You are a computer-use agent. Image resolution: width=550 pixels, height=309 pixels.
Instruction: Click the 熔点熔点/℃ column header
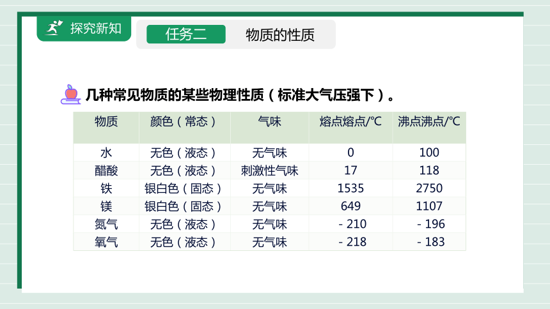click(350, 121)
